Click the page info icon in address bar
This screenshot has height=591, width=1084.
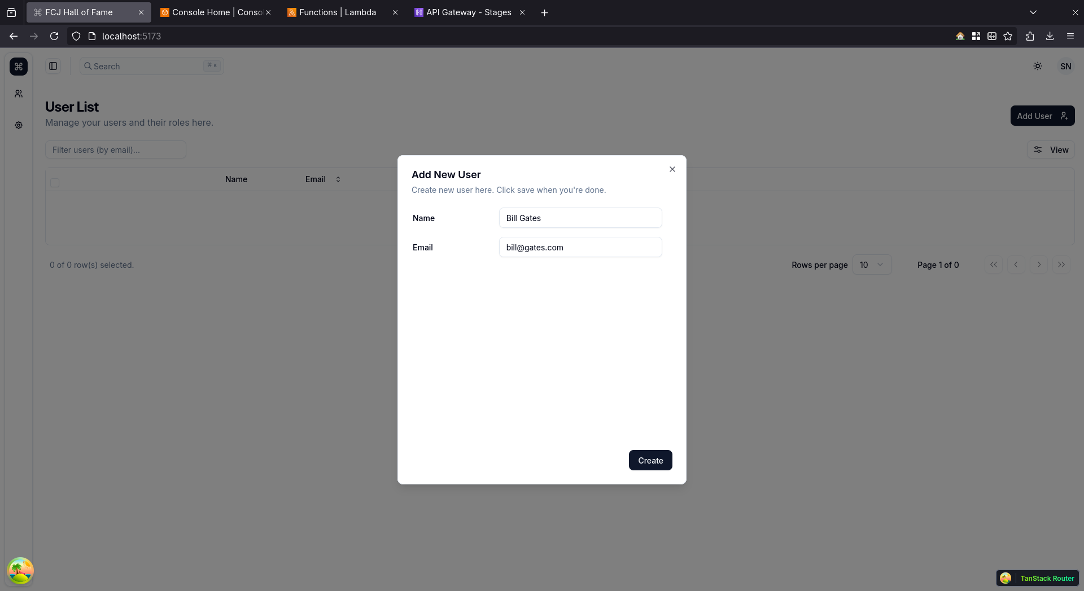click(x=92, y=36)
